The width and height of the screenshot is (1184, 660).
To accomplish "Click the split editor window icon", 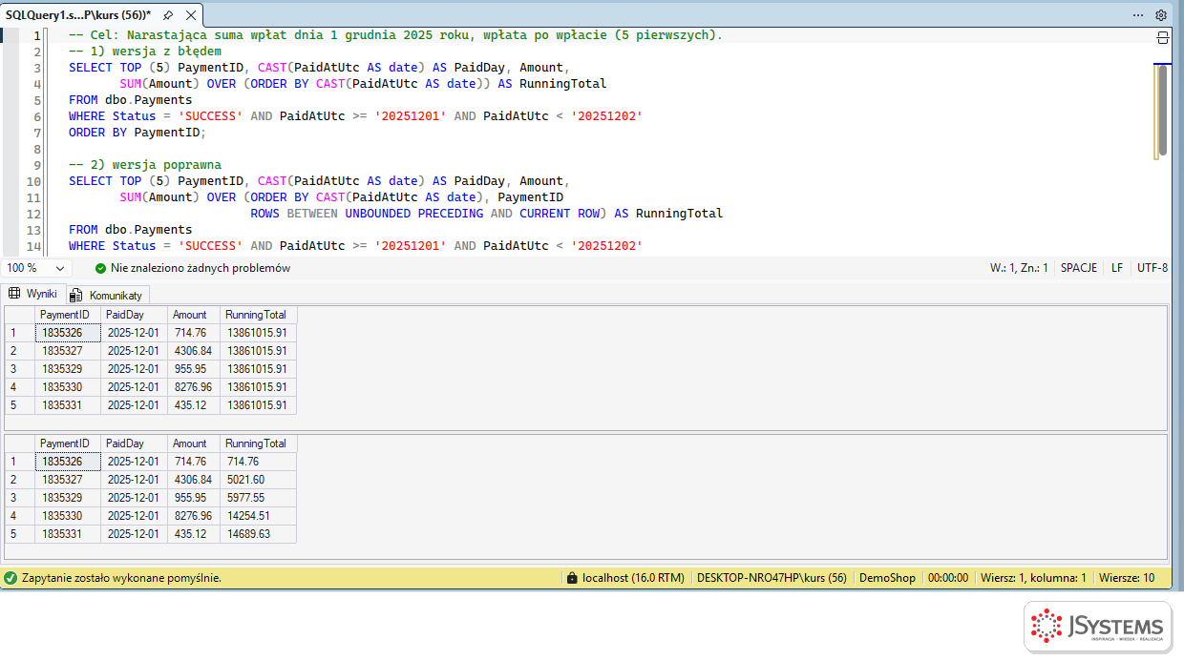I will point(1162,38).
